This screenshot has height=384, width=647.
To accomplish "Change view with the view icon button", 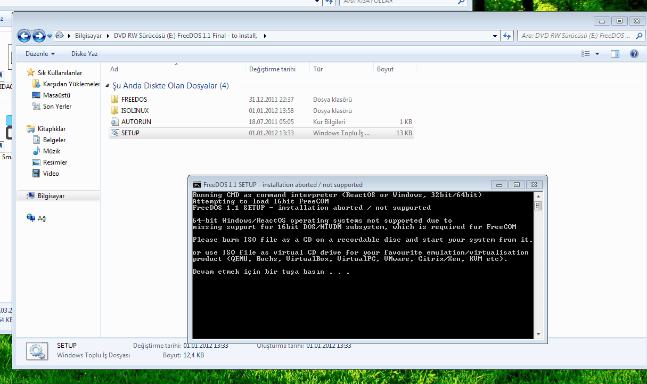I will point(586,54).
